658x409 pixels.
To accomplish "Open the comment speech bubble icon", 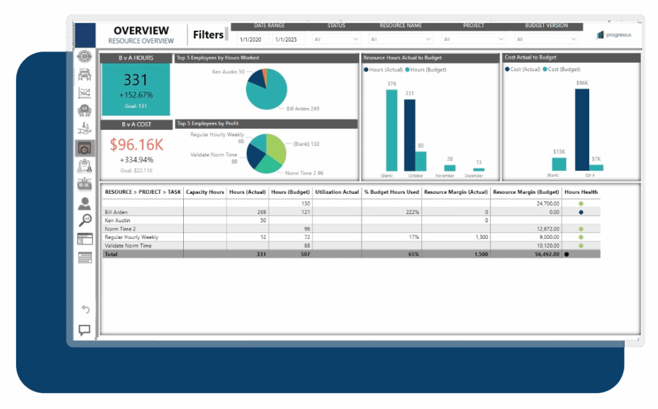I will tap(85, 330).
